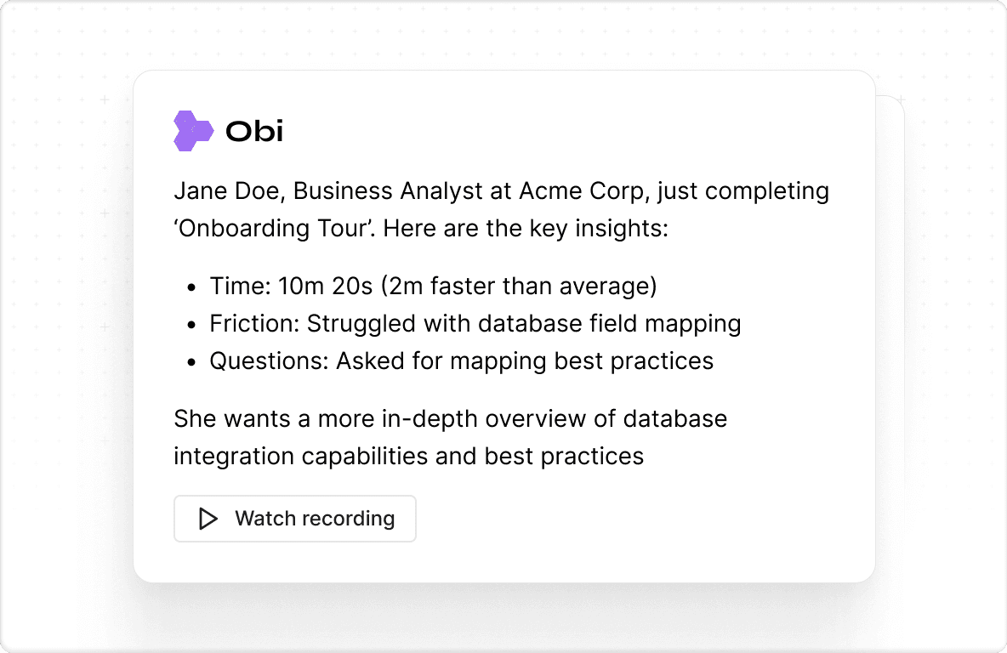1007x653 pixels.
Task: Click 'Here are the key insights' text
Action: 526,229
